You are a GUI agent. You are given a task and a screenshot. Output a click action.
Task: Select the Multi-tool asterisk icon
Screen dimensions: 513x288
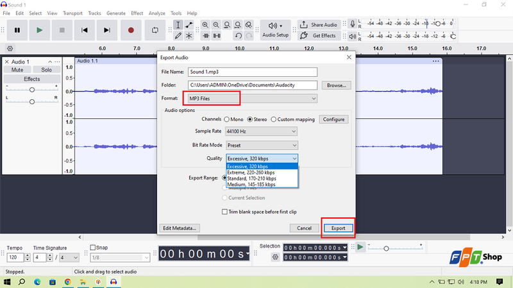[x=189, y=36]
